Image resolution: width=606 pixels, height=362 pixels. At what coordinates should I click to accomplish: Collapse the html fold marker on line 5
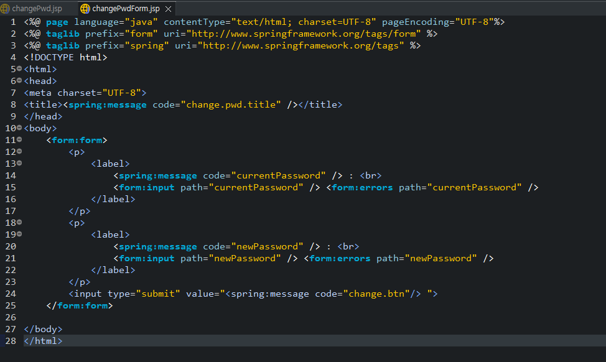pyautogui.click(x=19, y=69)
